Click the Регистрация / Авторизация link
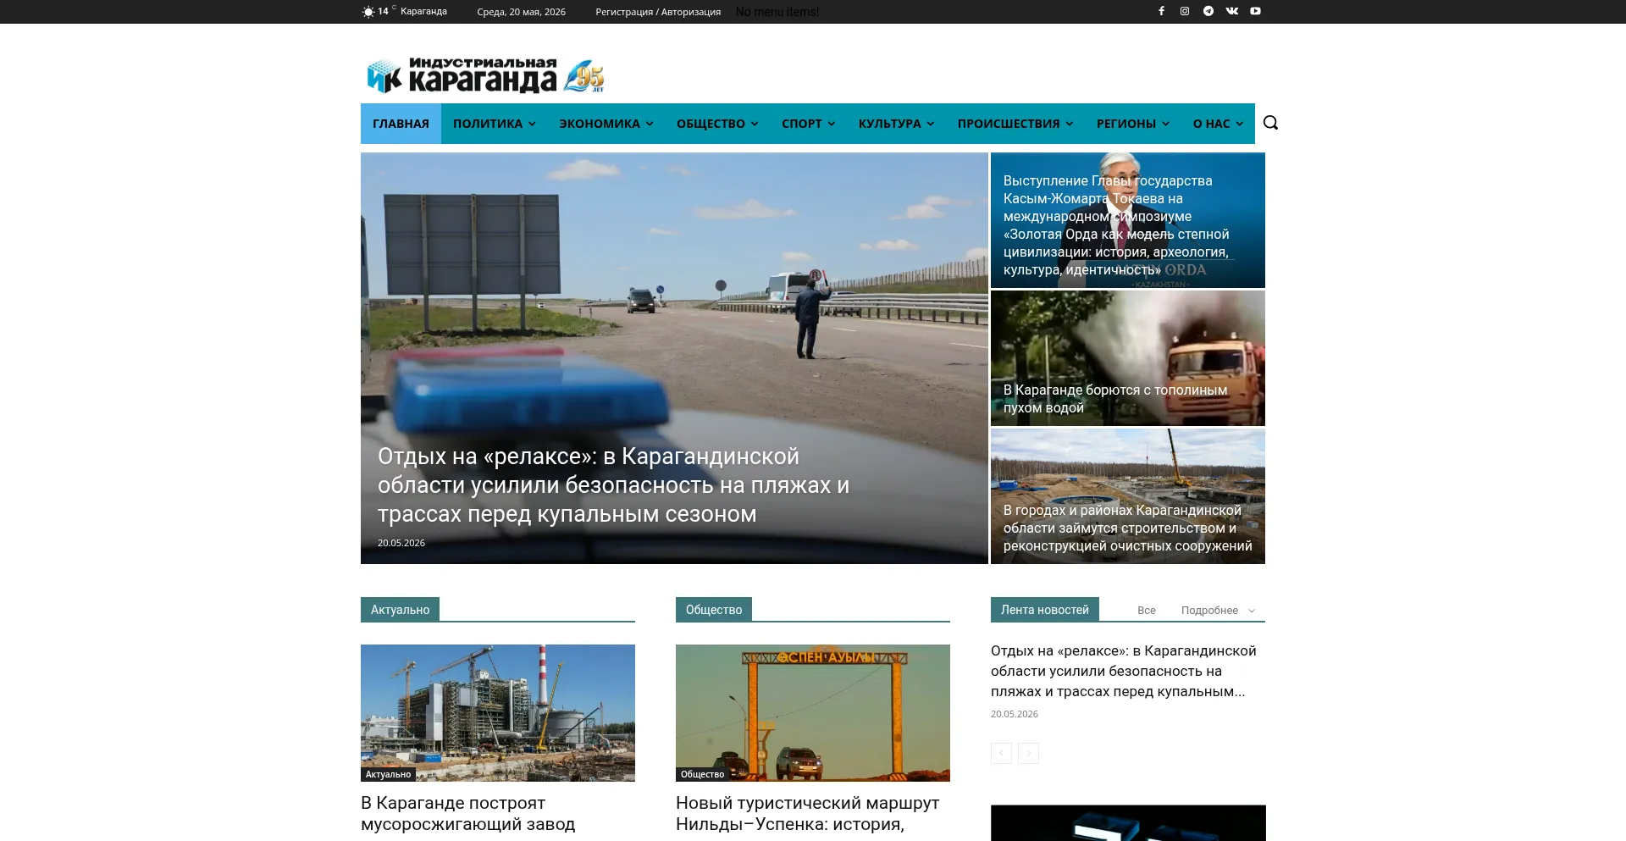The width and height of the screenshot is (1626, 841). (658, 12)
